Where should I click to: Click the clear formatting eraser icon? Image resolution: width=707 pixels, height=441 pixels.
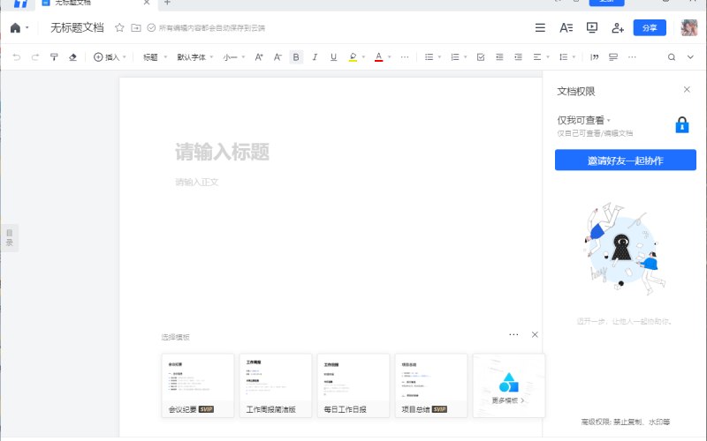[72, 57]
